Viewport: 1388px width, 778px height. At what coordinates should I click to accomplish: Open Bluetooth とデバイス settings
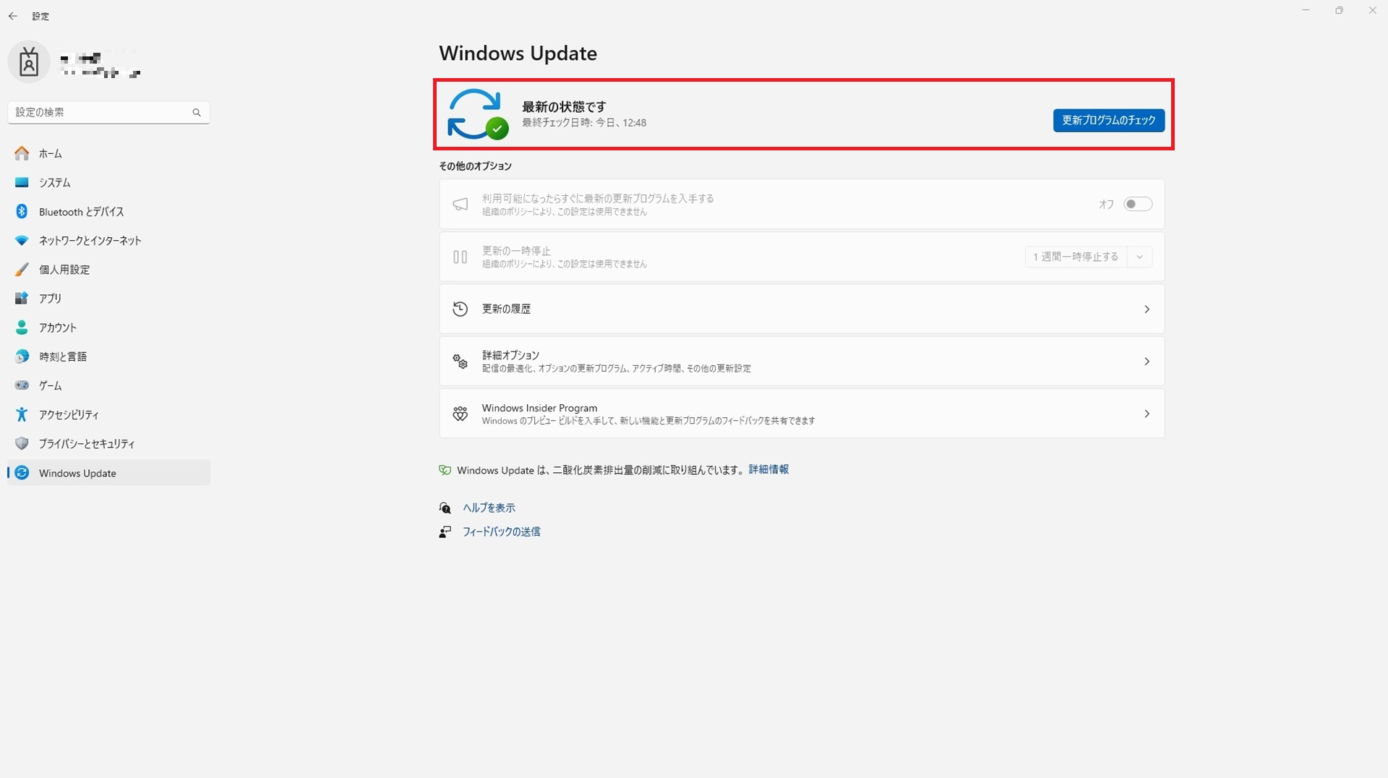coord(108,211)
